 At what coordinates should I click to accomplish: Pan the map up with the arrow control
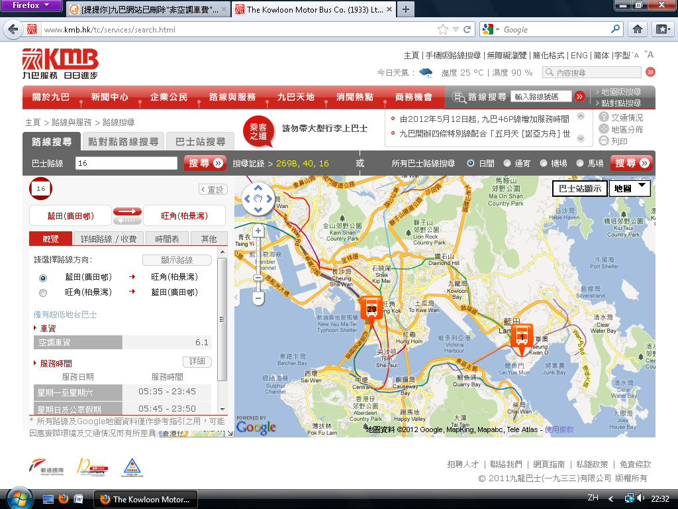258,188
